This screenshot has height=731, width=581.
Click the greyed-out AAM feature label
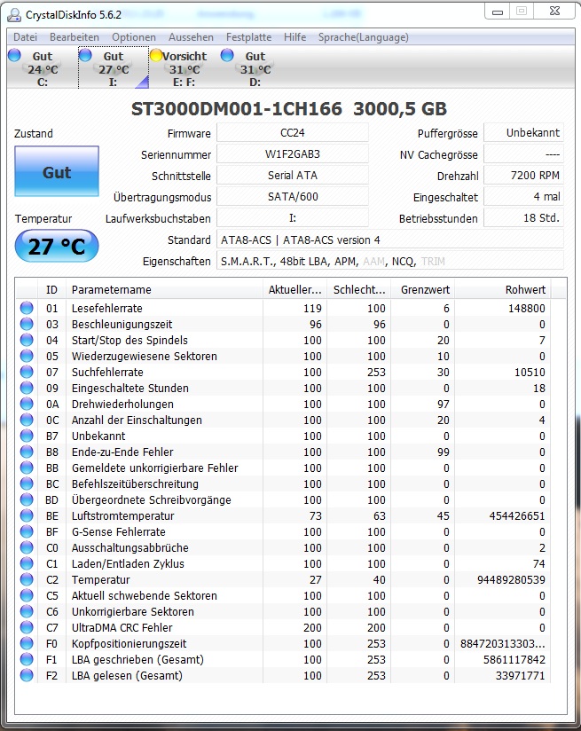(x=374, y=262)
